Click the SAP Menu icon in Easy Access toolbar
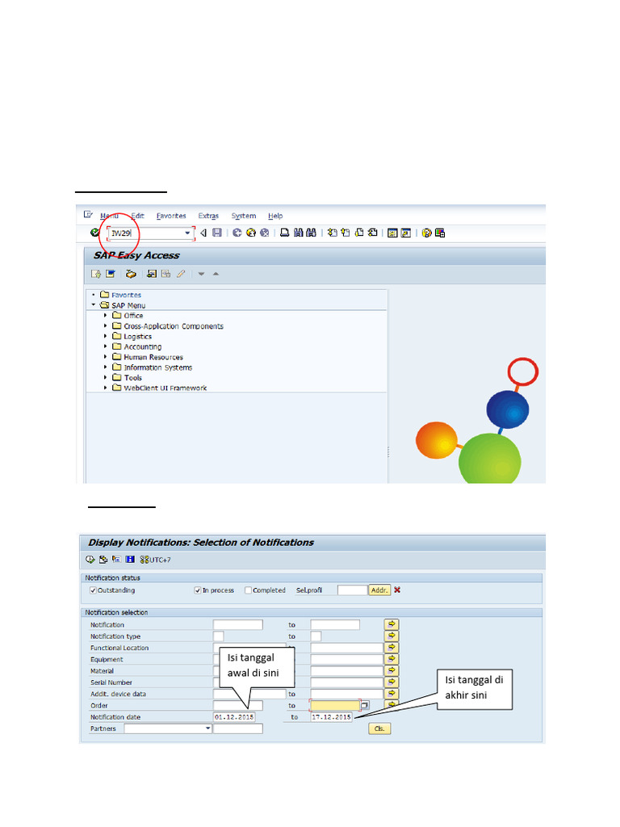 pyautogui.click(x=110, y=274)
